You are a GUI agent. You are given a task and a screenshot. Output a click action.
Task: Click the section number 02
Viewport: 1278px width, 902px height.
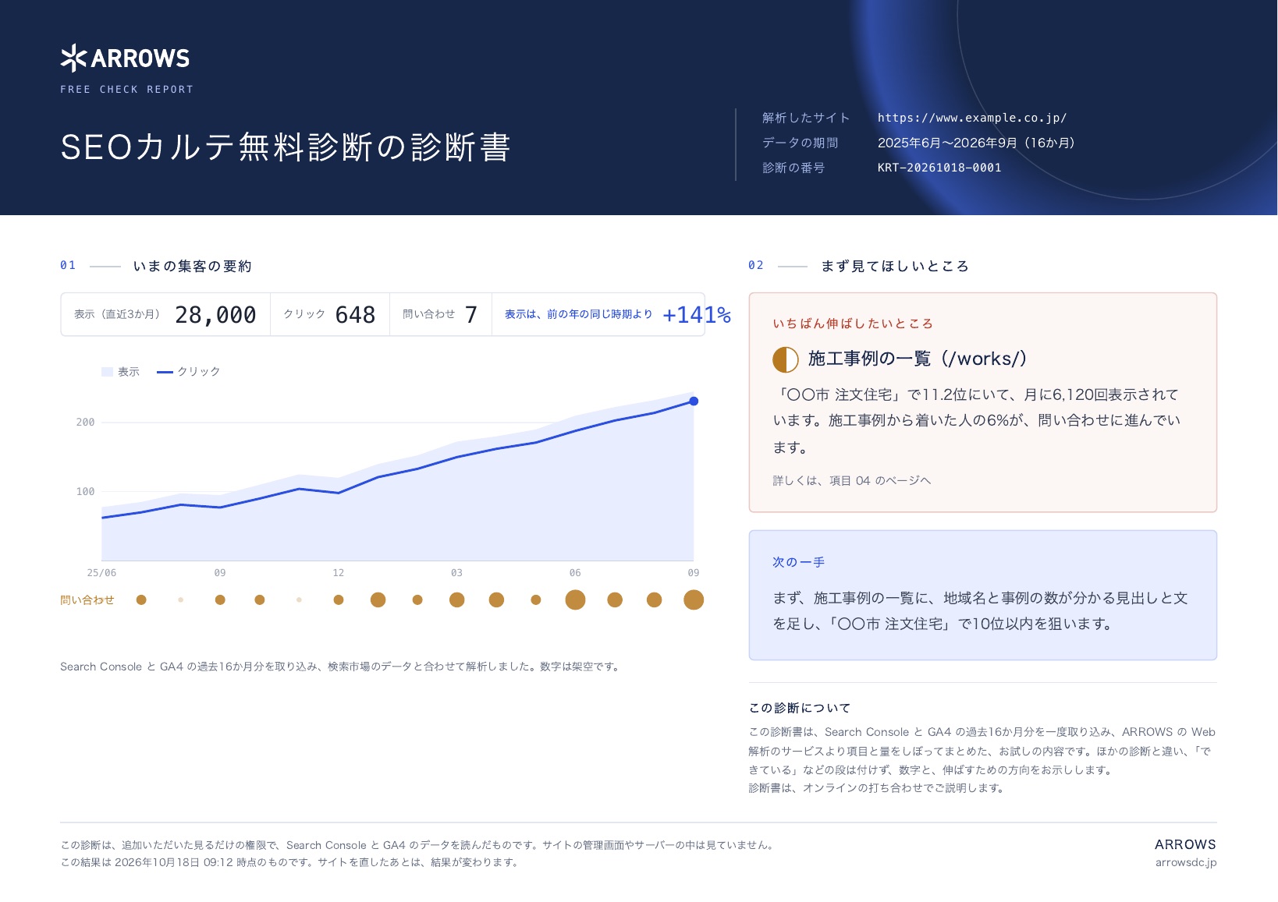pos(756,266)
